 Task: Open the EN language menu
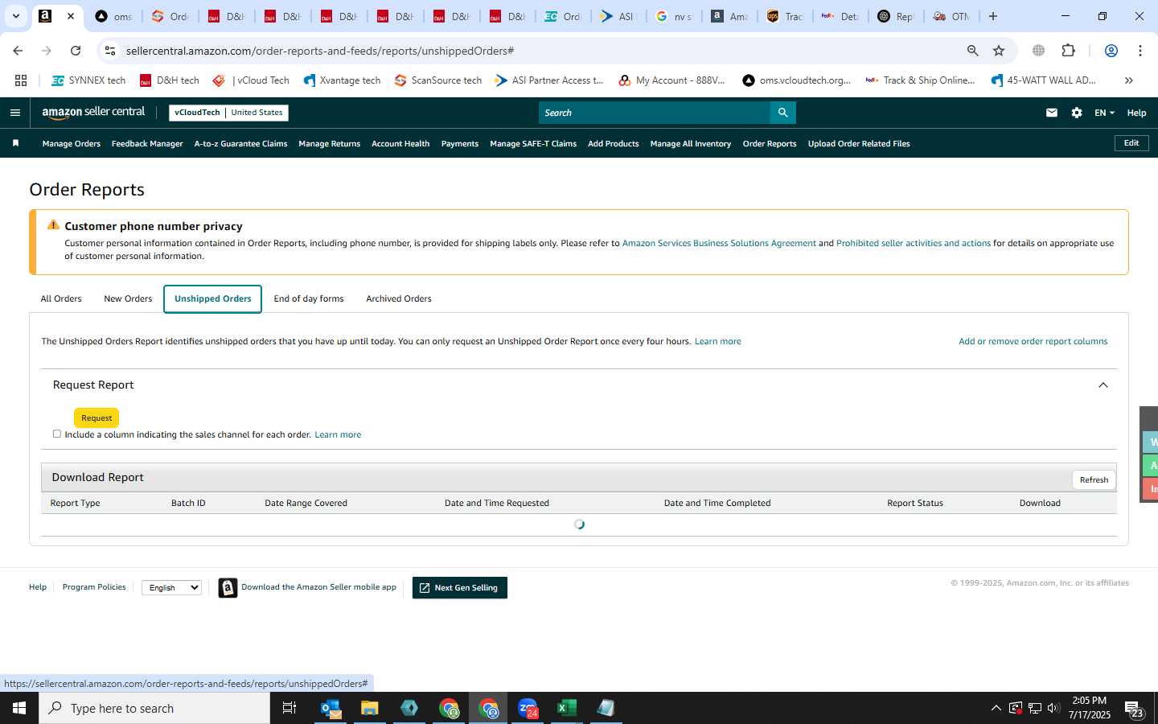1104,113
